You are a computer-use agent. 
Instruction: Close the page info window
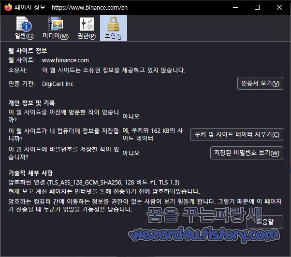279,7
